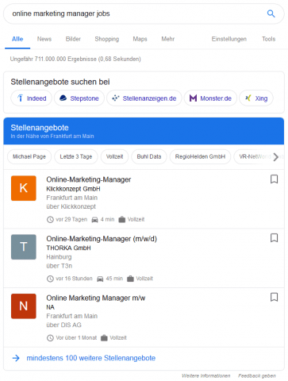This screenshot has height=381, width=288.
Task: Open Weitere Informationen link
Action: [205, 375]
